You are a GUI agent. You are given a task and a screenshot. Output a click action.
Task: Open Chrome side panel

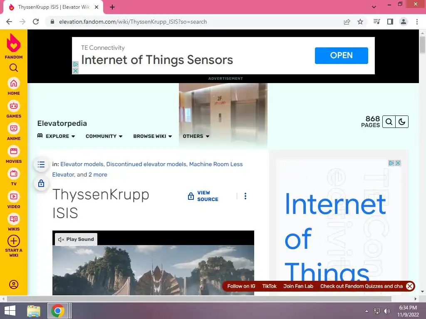390,22
